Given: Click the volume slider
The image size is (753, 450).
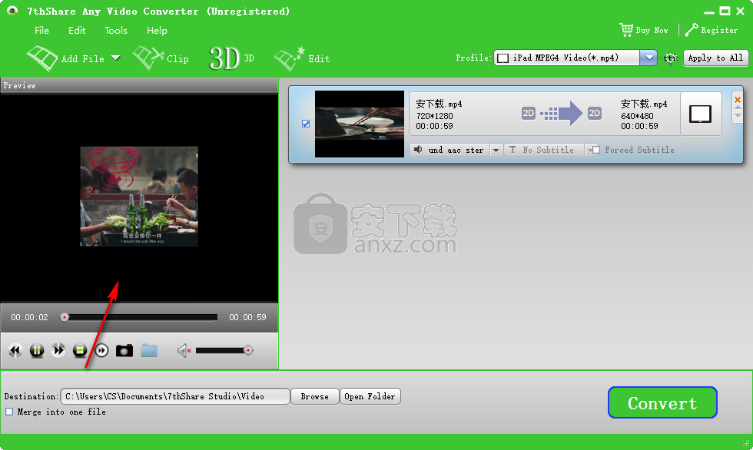Looking at the screenshot, I should (x=224, y=351).
